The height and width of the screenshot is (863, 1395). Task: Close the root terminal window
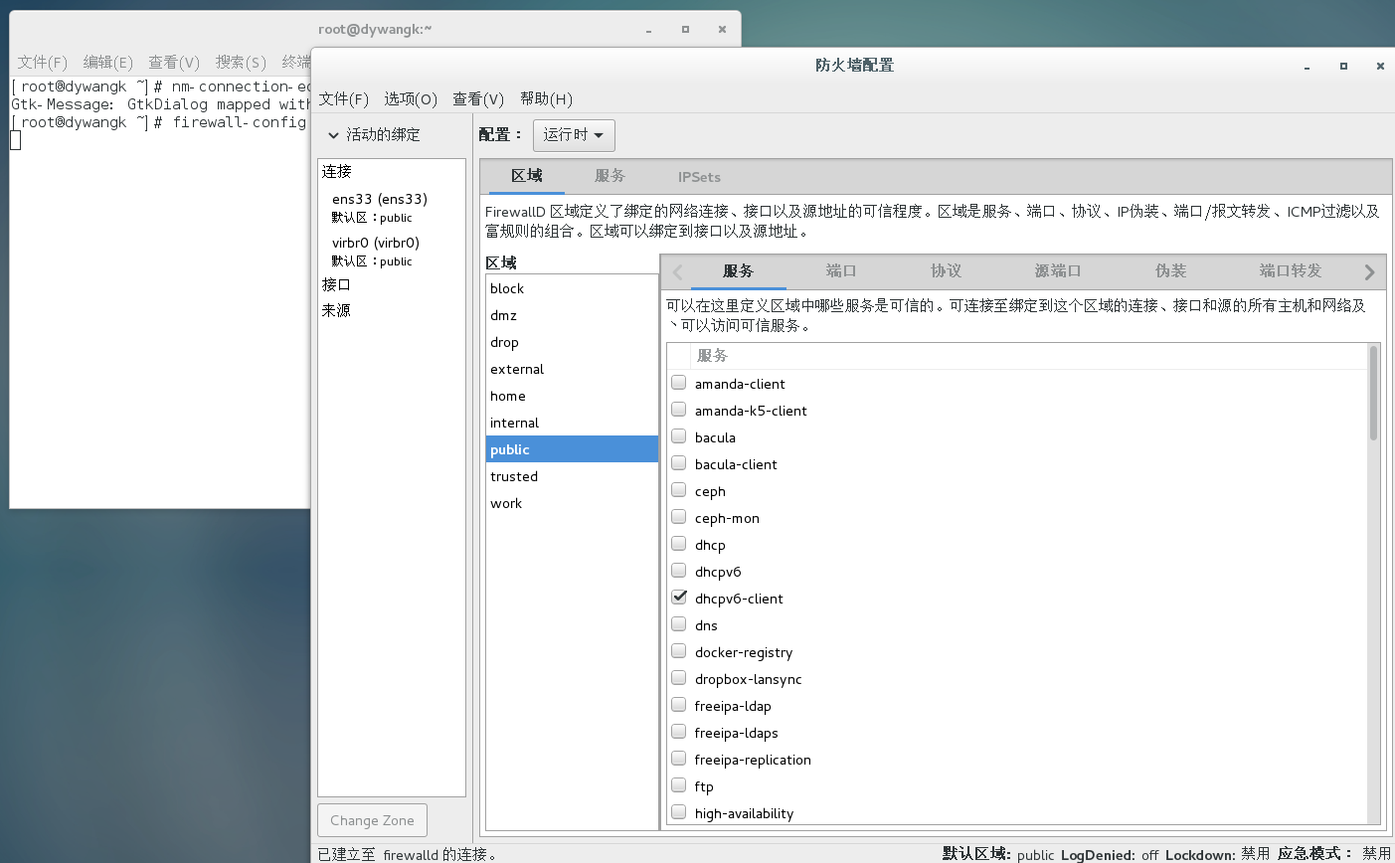[722, 30]
